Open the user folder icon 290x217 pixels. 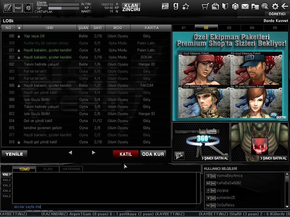click(x=255, y=7)
